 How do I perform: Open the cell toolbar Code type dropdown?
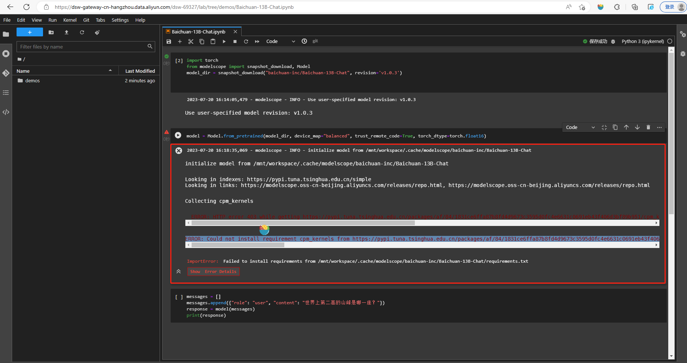(580, 127)
